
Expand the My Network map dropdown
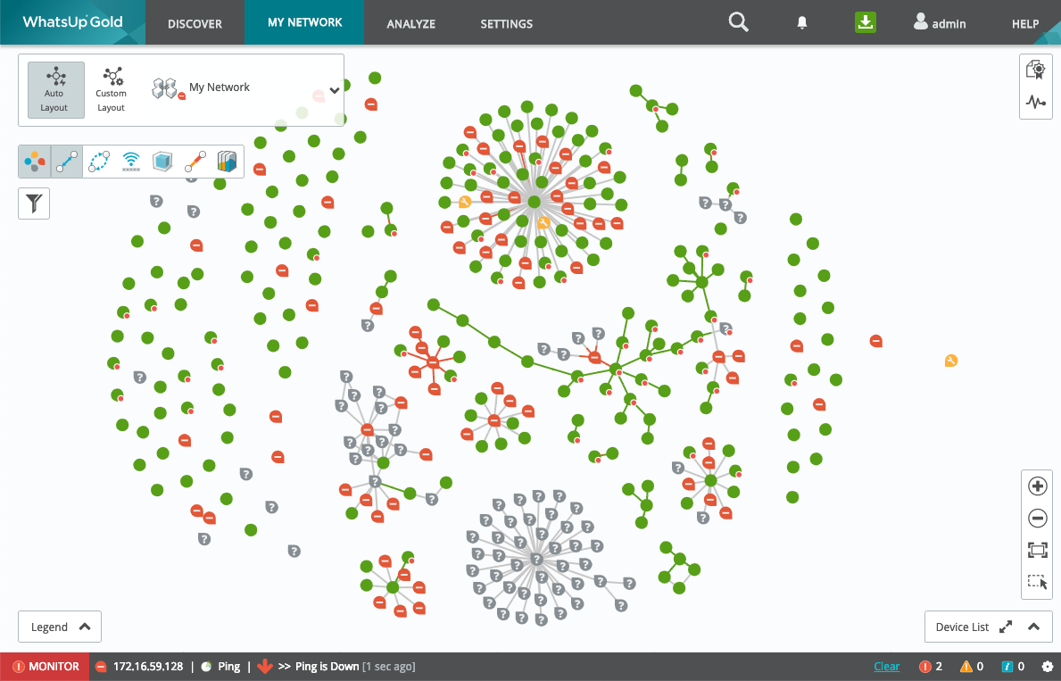click(335, 89)
